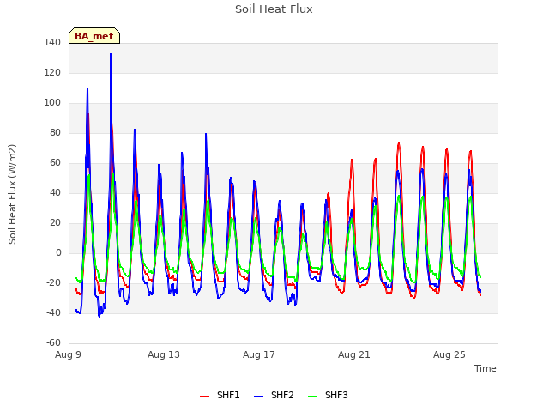
Task: Click the 80 y-axis tick label
Action: click(x=55, y=133)
